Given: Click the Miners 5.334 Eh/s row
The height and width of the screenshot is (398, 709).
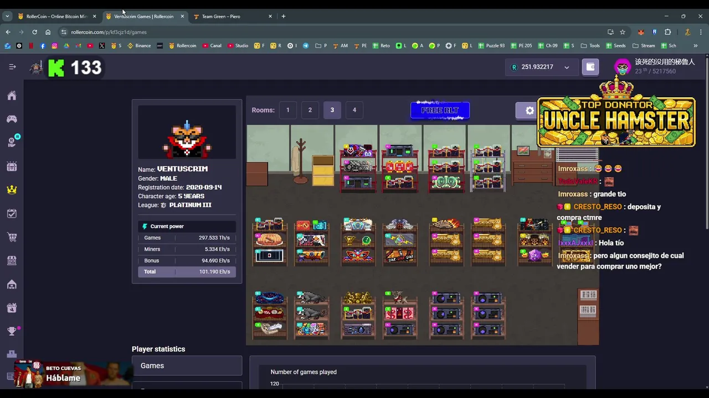Looking at the screenshot, I should [187, 249].
